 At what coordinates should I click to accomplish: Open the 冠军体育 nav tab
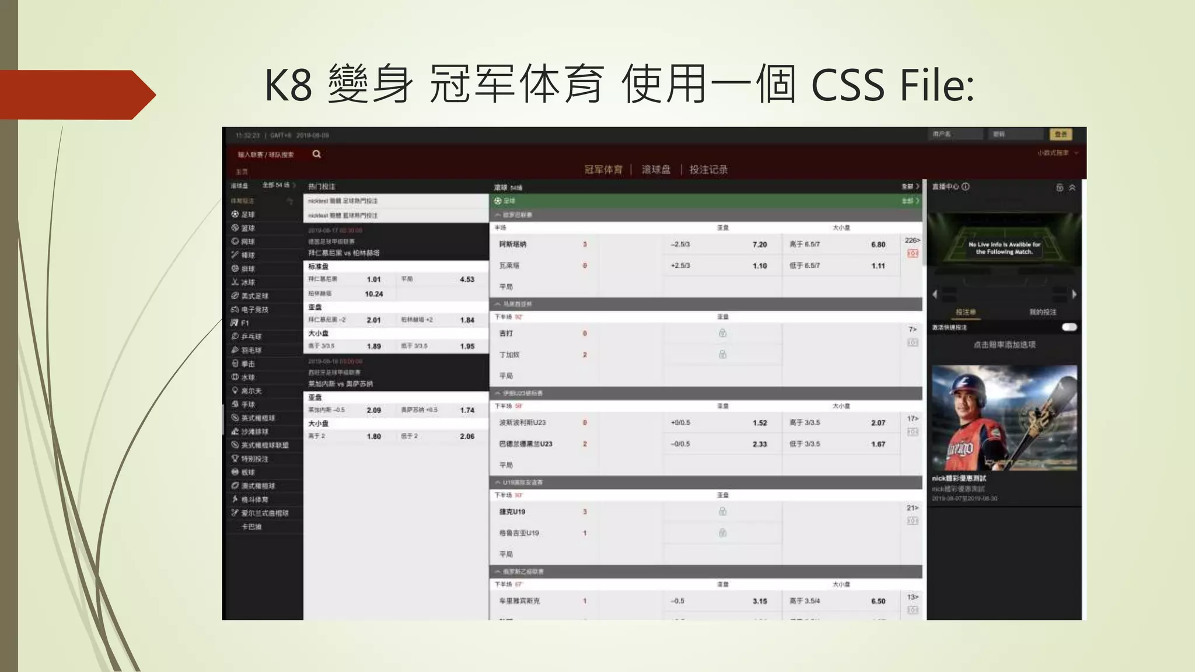click(x=603, y=170)
